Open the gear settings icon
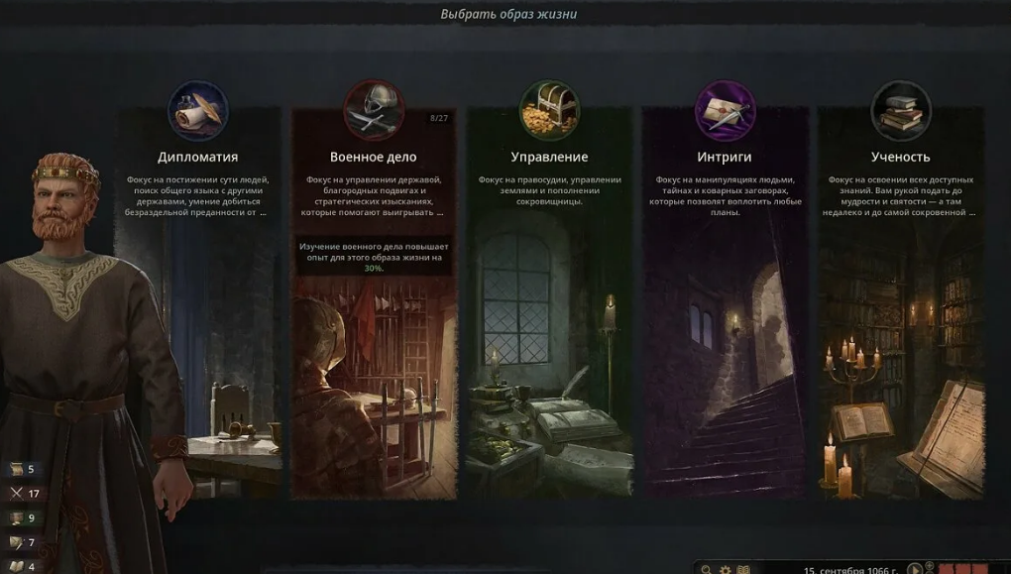The width and height of the screenshot is (1011, 574). [x=725, y=569]
